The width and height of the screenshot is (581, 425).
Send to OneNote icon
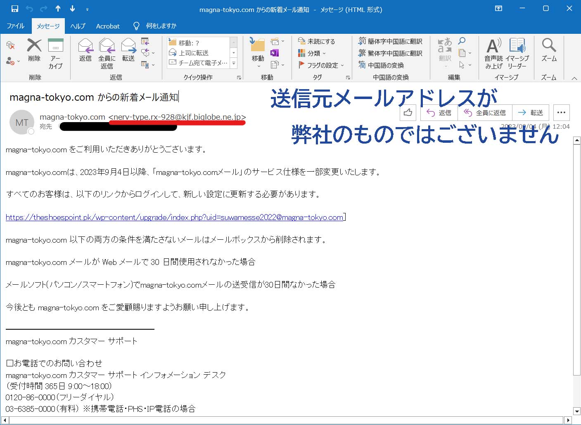(x=275, y=53)
